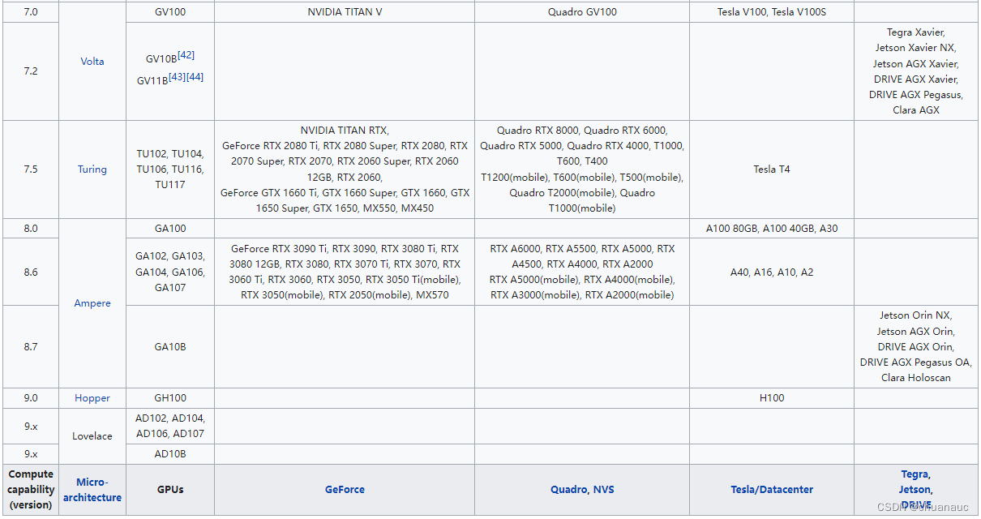Open the Jetson header link
The width and height of the screenshot is (981, 519).
[x=915, y=490]
